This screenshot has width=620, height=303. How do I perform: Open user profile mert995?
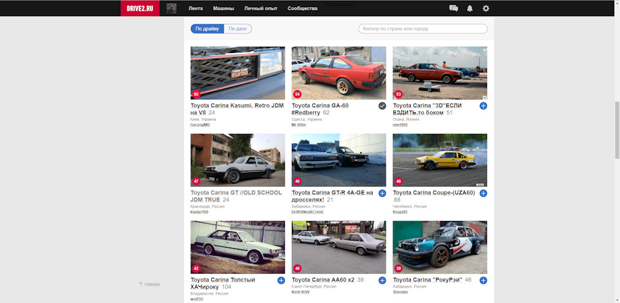(400, 124)
